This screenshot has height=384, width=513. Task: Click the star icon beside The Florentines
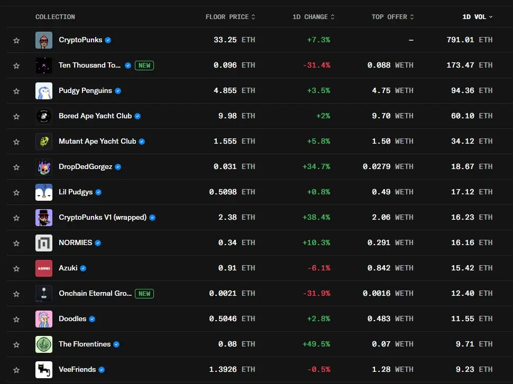16,345
